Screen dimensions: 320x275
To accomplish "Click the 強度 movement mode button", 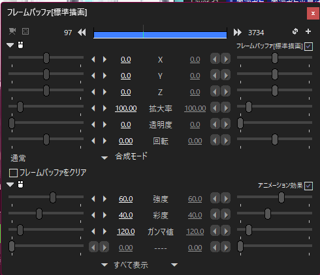I will tap(161, 199).
